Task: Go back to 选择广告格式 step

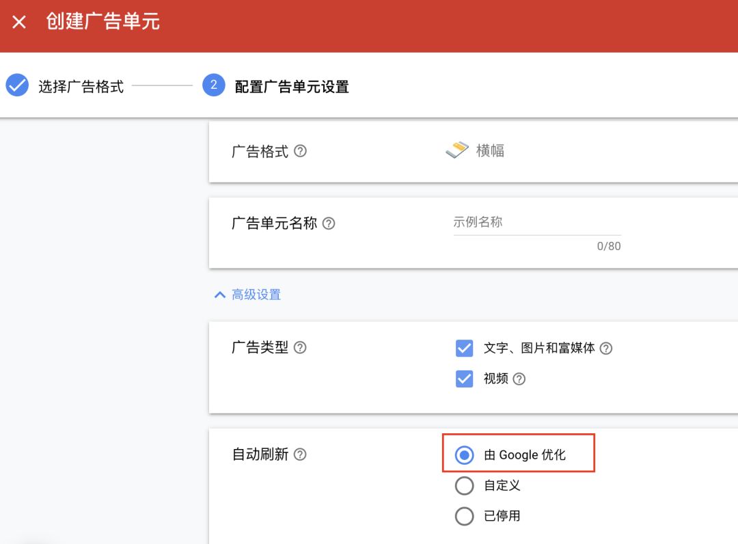Action: [x=81, y=87]
